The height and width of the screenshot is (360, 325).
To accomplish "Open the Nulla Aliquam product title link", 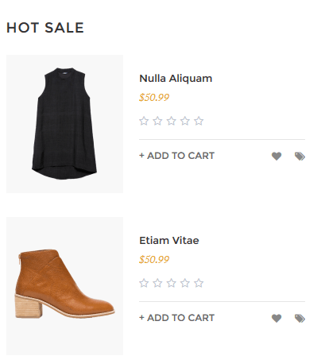I will click(176, 79).
